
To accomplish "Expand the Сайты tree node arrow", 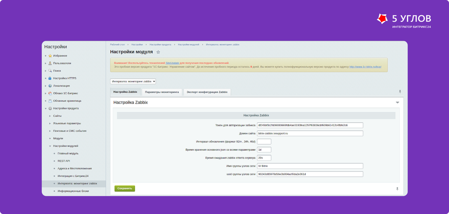I will 50,116.
